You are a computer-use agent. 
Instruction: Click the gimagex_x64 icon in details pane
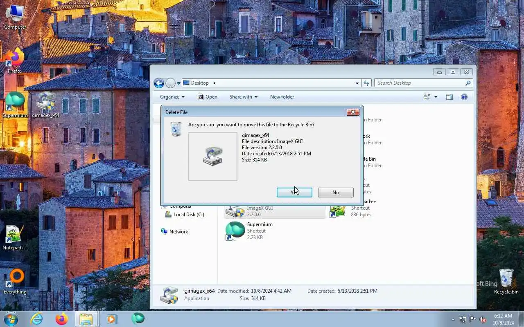tap(169, 295)
